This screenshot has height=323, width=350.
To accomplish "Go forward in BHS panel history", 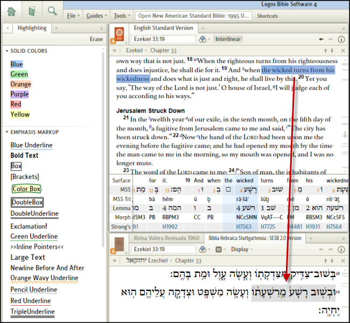I will (331, 249).
